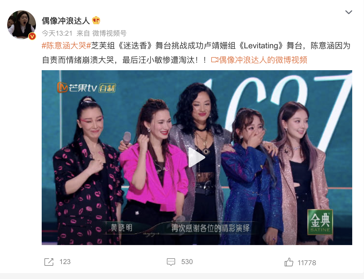Screen dimensions: 364x279
Task: Open comments via the speech bubble icon
Action: (x=171, y=262)
